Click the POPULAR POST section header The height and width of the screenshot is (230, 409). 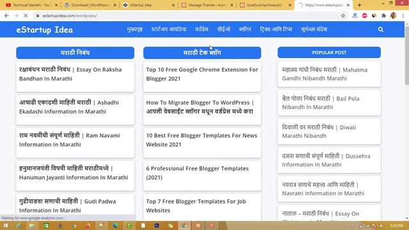coord(329,52)
